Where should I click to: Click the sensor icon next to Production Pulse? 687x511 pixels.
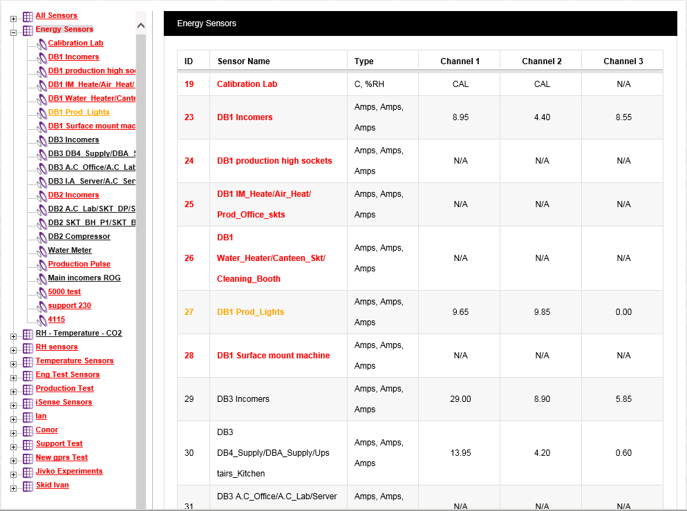[41, 264]
